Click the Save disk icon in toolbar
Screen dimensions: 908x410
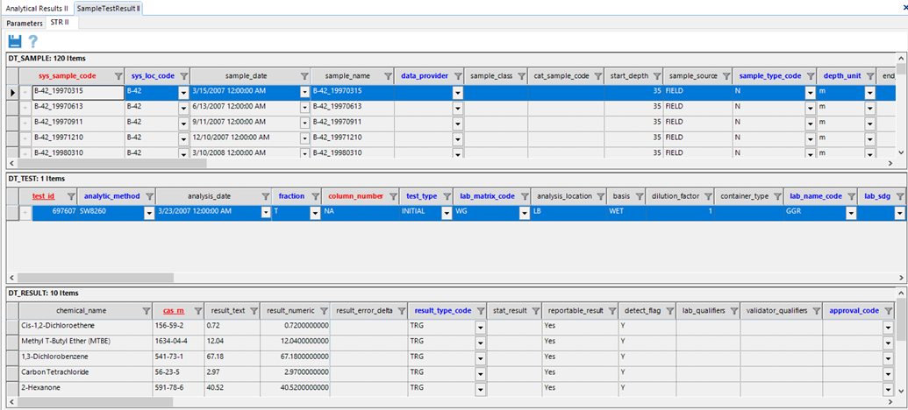[x=14, y=41]
